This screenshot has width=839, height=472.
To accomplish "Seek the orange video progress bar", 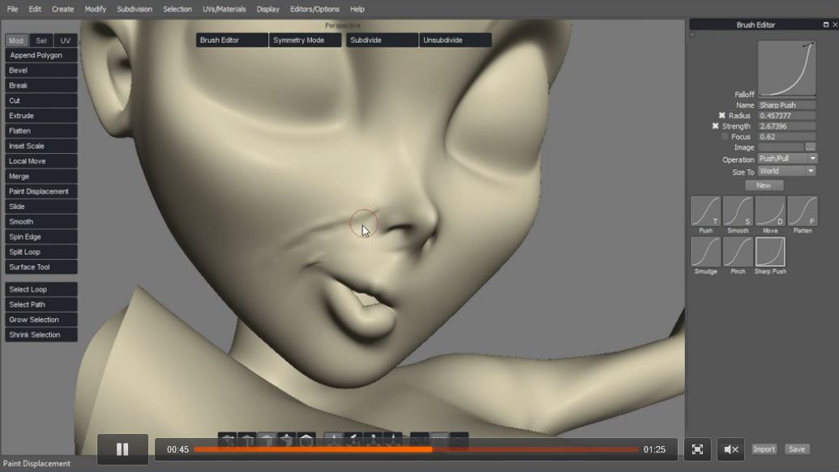I will (x=417, y=449).
